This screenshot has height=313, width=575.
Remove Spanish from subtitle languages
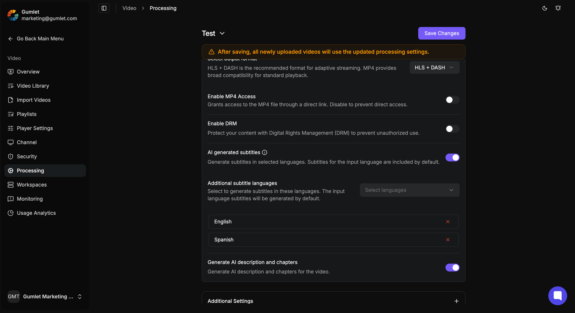point(448,239)
